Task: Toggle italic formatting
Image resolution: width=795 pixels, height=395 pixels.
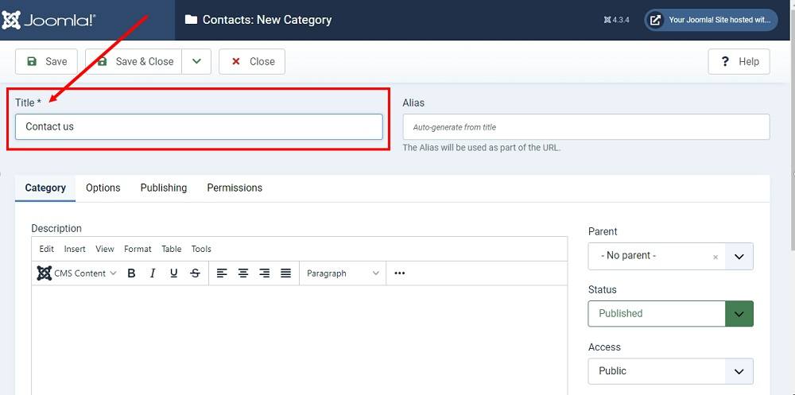Action: (153, 273)
